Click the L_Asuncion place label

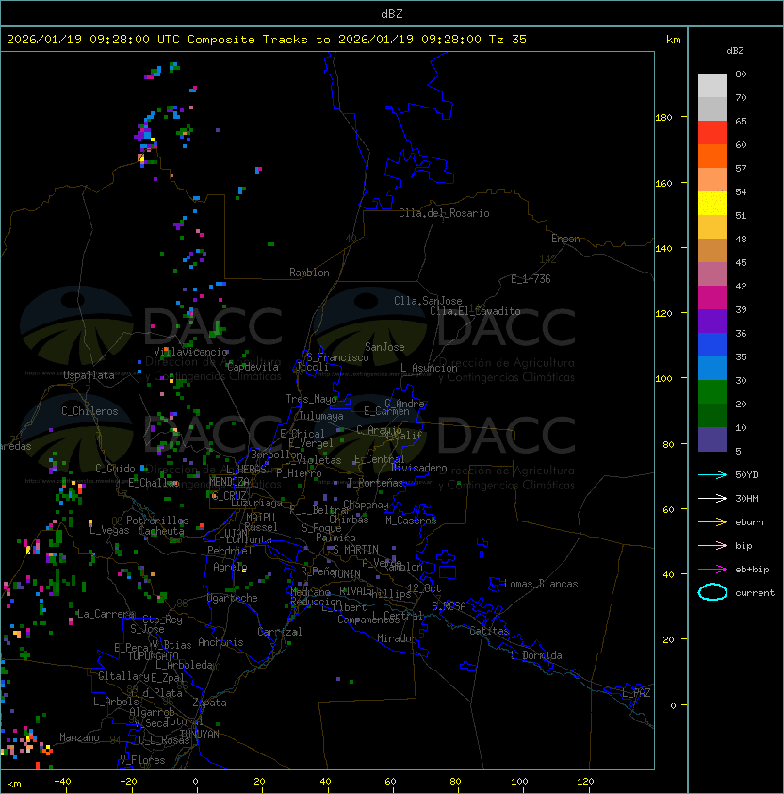point(429,368)
